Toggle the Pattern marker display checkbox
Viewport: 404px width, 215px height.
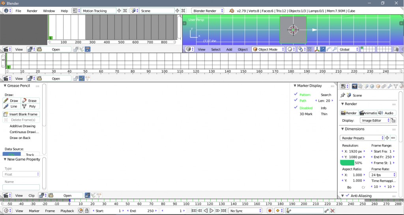click(296, 95)
